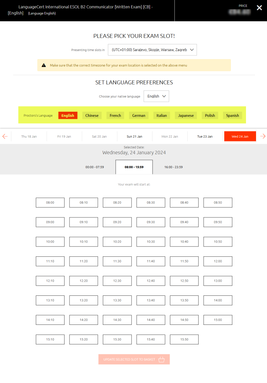
Task: Pick the 15:00 exam slot
Action: [218, 320]
